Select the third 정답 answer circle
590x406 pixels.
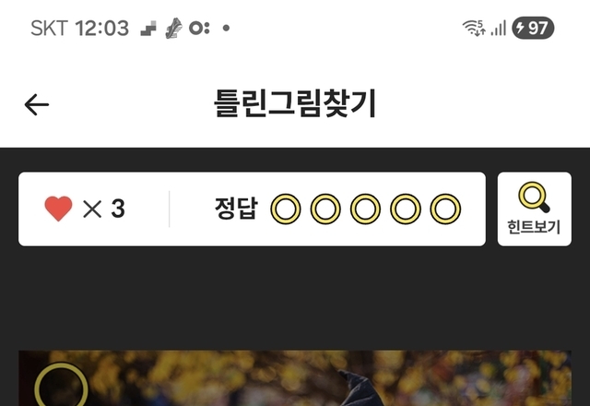click(365, 209)
